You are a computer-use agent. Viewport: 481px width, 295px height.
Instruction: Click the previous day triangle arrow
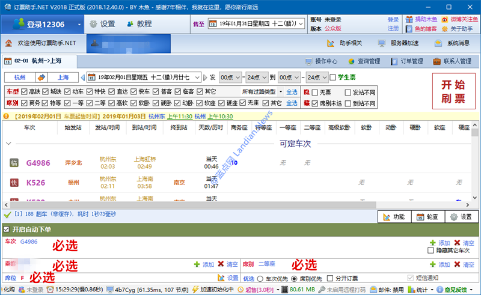[82, 78]
